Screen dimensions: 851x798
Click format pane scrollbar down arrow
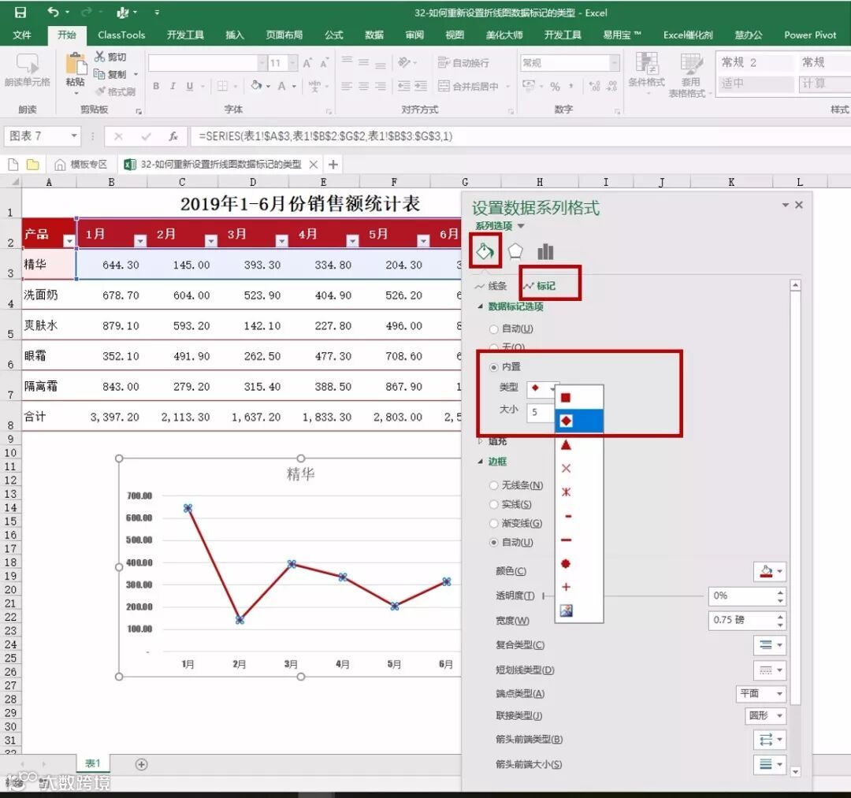[795, 771]
